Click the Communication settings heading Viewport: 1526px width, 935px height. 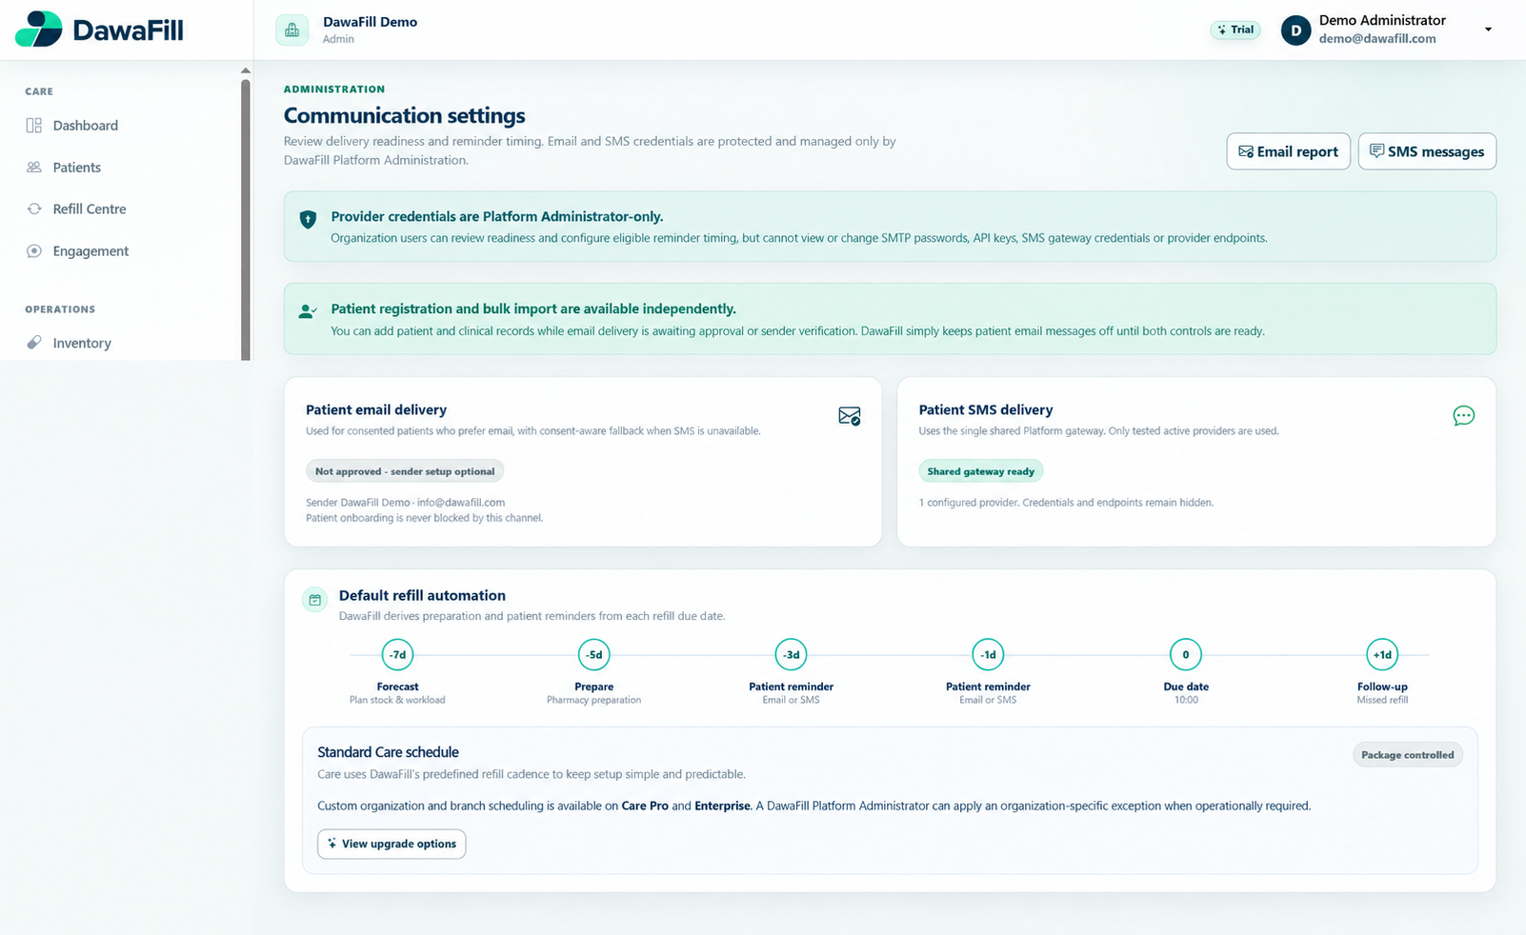[405, 115]
